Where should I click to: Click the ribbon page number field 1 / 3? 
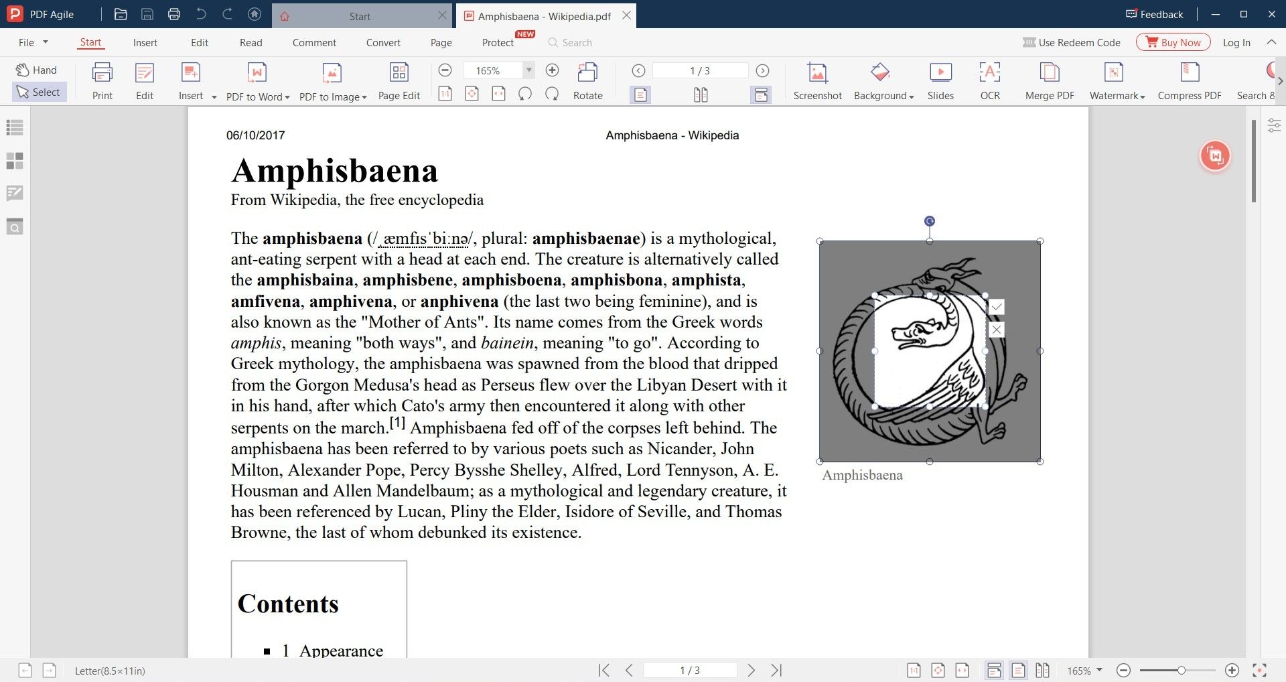click(700, 70)
